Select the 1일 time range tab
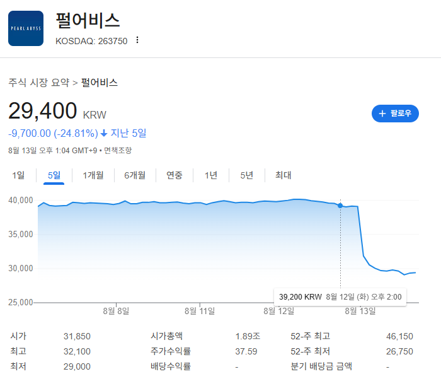The height and width of the screenshot is (386, 441). point(19,175)
